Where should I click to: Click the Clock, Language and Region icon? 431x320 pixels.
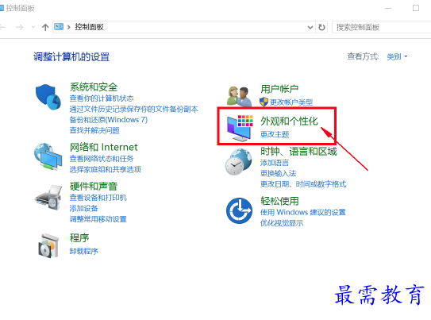(238, 162)
